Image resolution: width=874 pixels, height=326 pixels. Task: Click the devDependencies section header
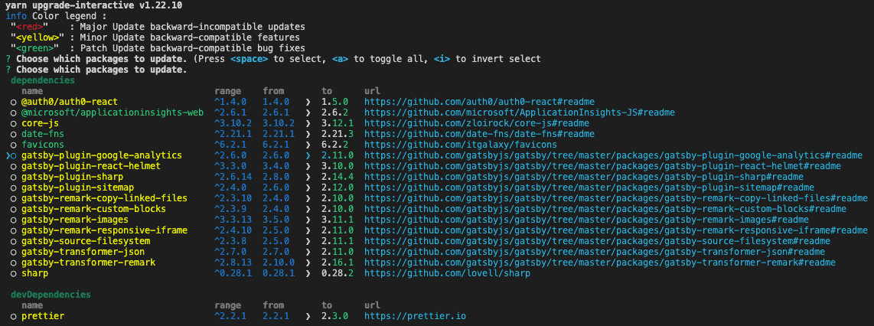pyautogui.click(x=51, y=295)
